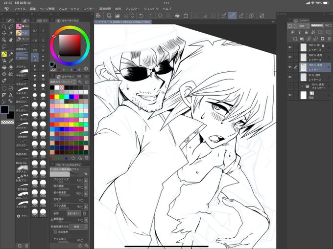The image size is (333, 249).
Task: Show フォルダー1 via its visibility box
Action: coord(290,86)
